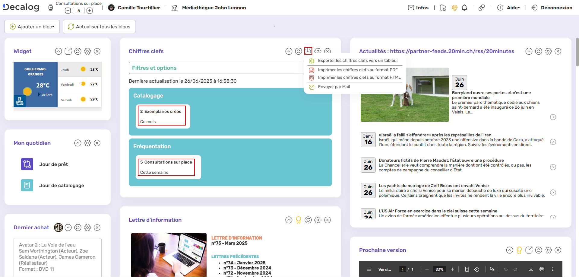
Task: Open settings gear of Mon quotidien block
Action: coord(87,143)
